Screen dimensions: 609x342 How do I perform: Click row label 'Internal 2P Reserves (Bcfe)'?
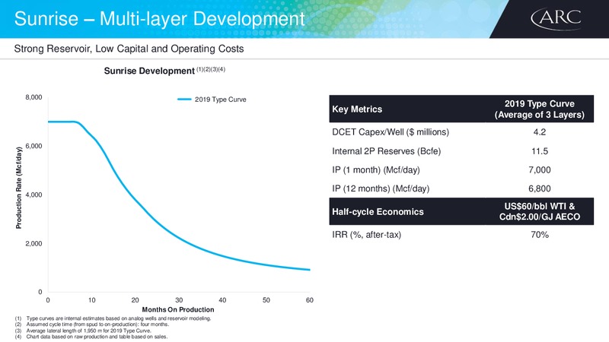pos(387,151)
